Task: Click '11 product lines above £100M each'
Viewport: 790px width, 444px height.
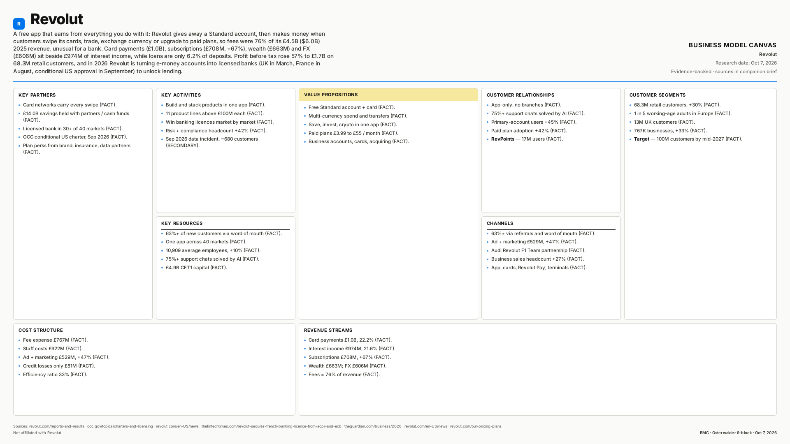Action: tap(215, 113)
